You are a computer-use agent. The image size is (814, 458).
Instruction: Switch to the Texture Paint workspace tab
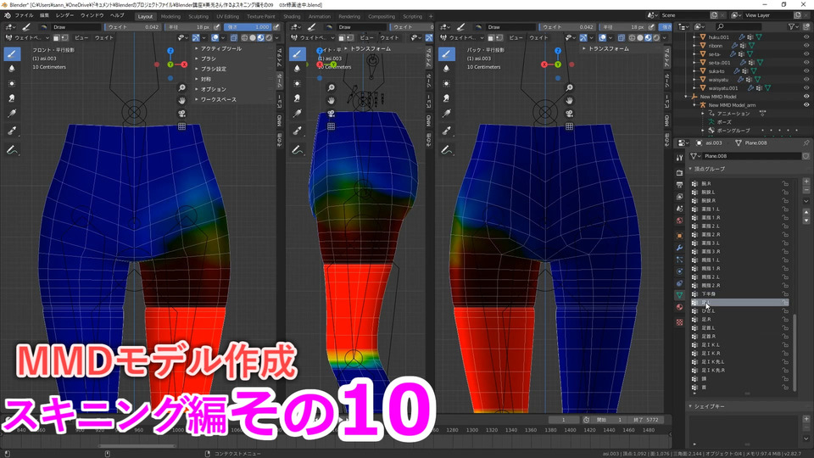click(261, 17)
